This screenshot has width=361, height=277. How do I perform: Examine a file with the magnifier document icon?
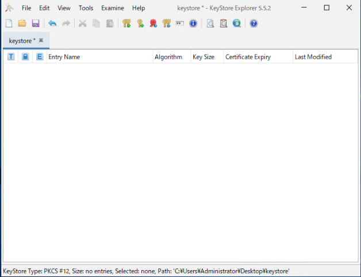(210, 23)
